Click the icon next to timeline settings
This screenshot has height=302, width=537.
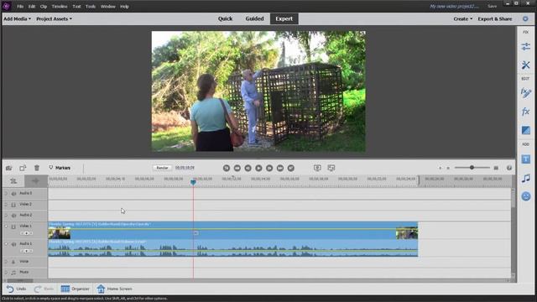(x=35, y=181)
